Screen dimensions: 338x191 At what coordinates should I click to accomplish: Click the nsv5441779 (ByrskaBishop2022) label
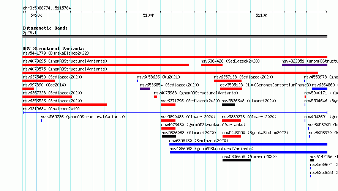56,53
